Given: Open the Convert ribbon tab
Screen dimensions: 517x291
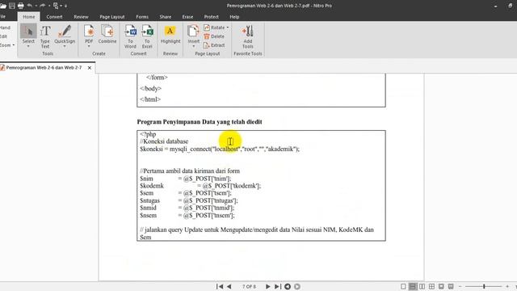Looking at the screenshot, I should (54, 16).
